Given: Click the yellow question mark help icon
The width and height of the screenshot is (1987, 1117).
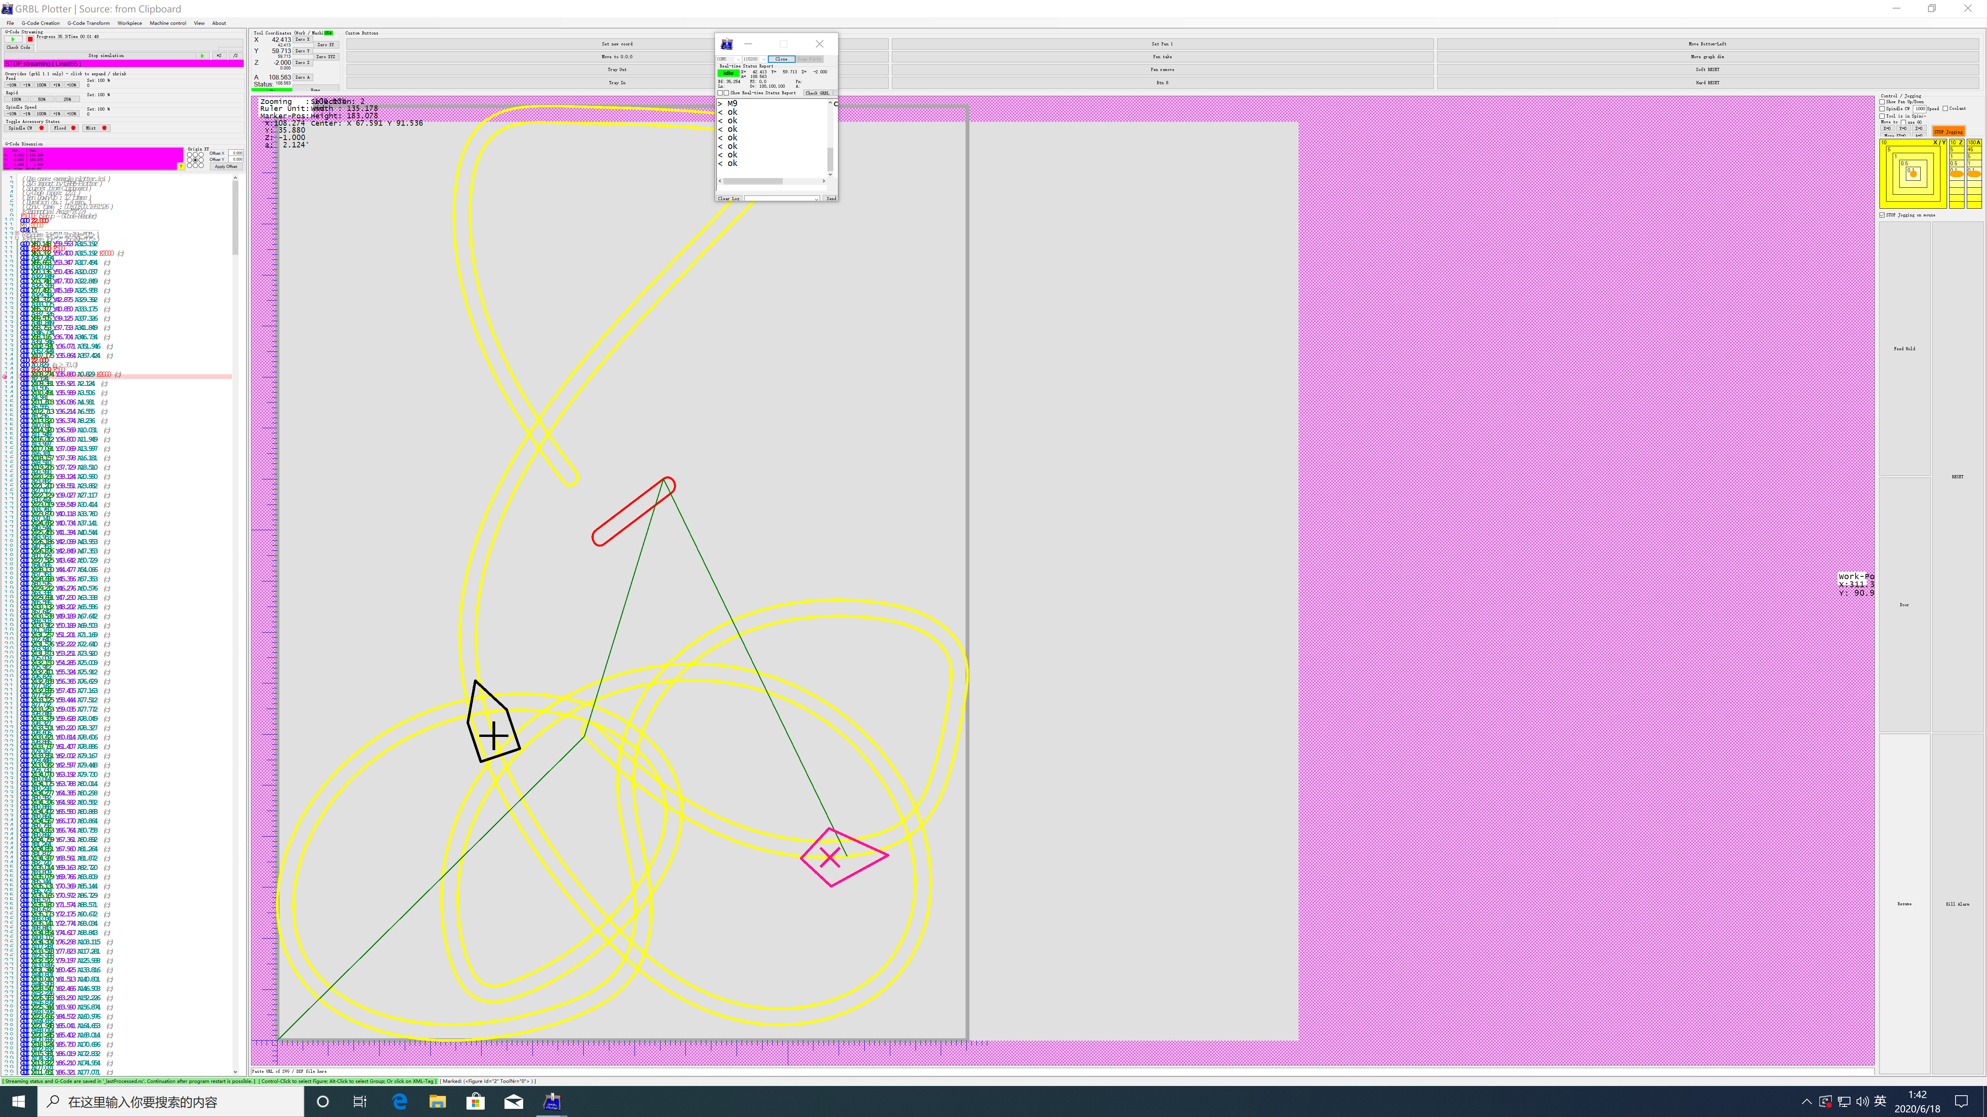Looking at the screenshot, I should tap(181, 166).
